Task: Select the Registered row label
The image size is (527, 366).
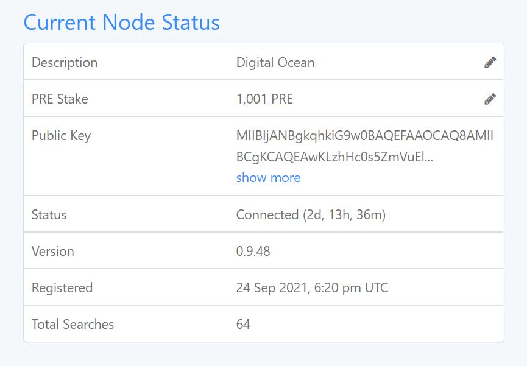Action: (62, 288)
